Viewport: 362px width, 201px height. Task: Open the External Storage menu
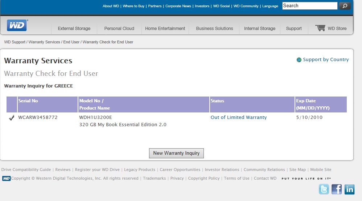click(x=74, y=29)
